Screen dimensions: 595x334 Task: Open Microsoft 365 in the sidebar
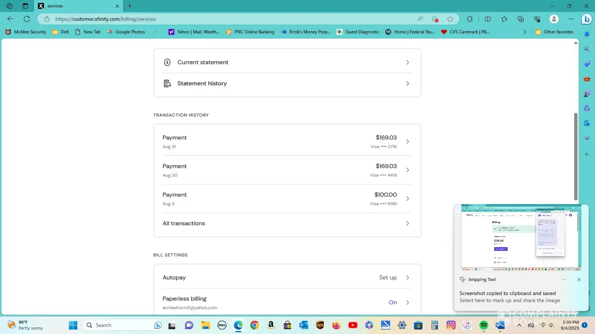coord(587,108)
